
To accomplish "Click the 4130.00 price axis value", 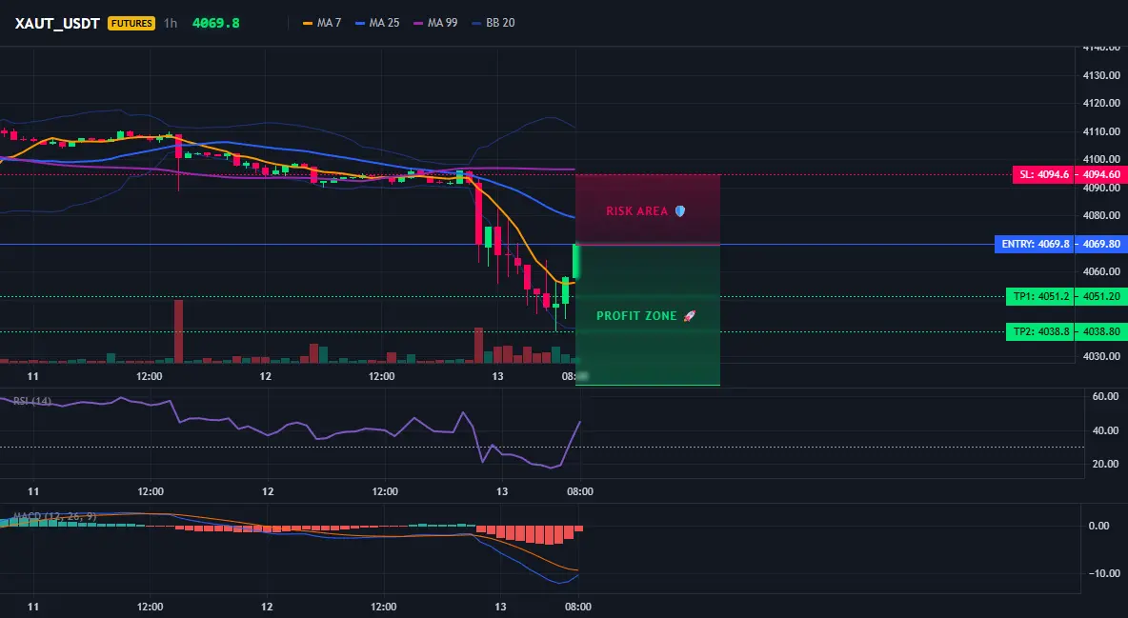I will click(1101, 75).
